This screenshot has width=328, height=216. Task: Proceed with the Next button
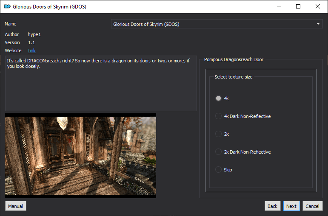click(291, 206)
